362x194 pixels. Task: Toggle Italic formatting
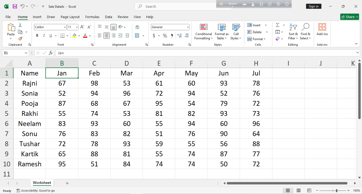[44, 36]
